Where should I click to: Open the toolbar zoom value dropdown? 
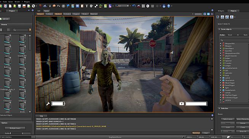tap(128, 6)
